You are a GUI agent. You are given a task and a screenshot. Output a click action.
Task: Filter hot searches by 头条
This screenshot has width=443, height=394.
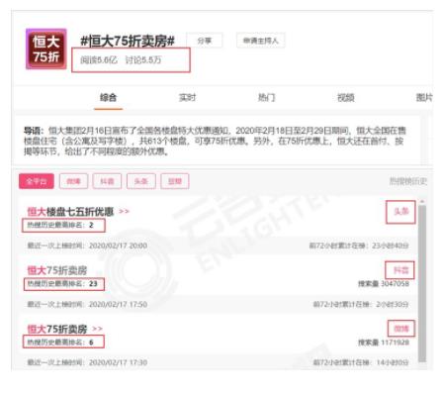[x=141, y=181]
